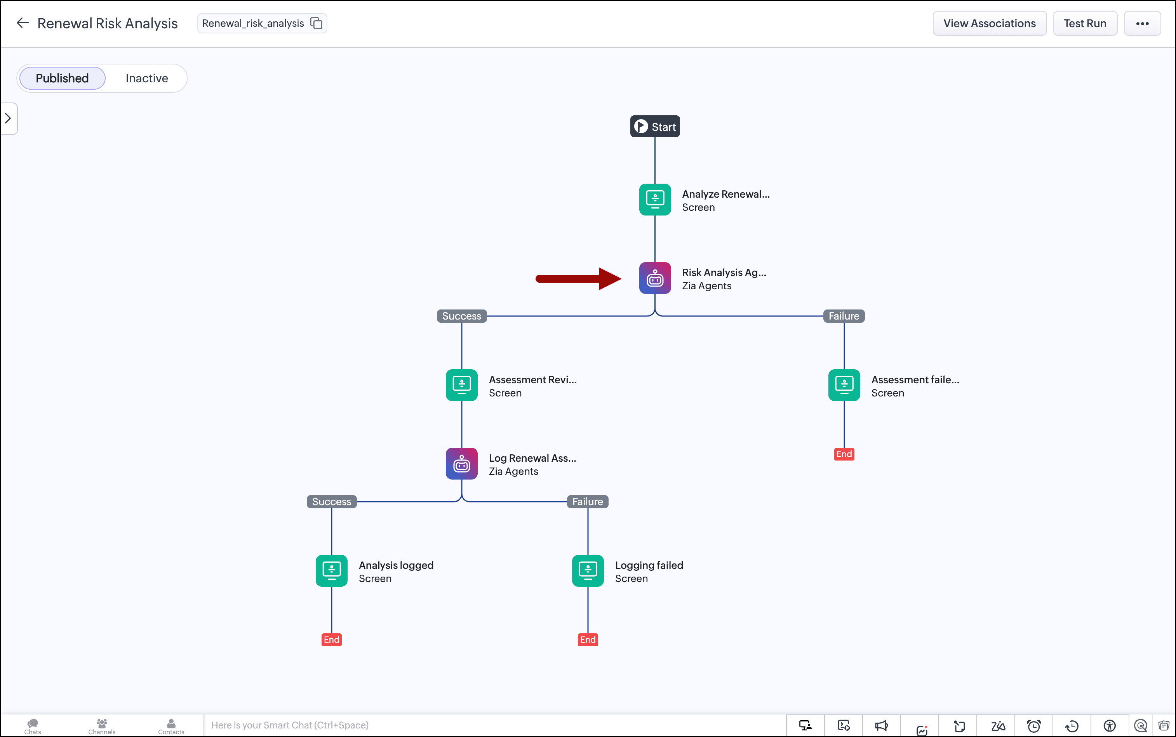Click the Assessment faile... node label
1176x737 pixels.
click(915, 380)
